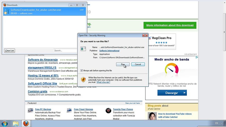Click the application file icon in dialog
The width and height of the screenshot is (226, 127).
tap(83, 49)
